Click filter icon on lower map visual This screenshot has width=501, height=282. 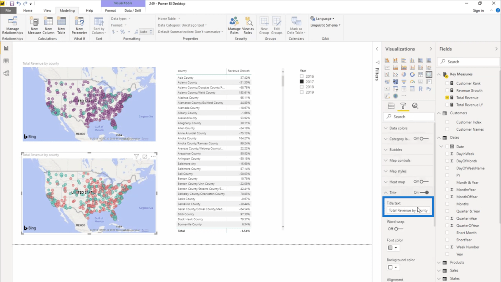click(x=137, y=156)
